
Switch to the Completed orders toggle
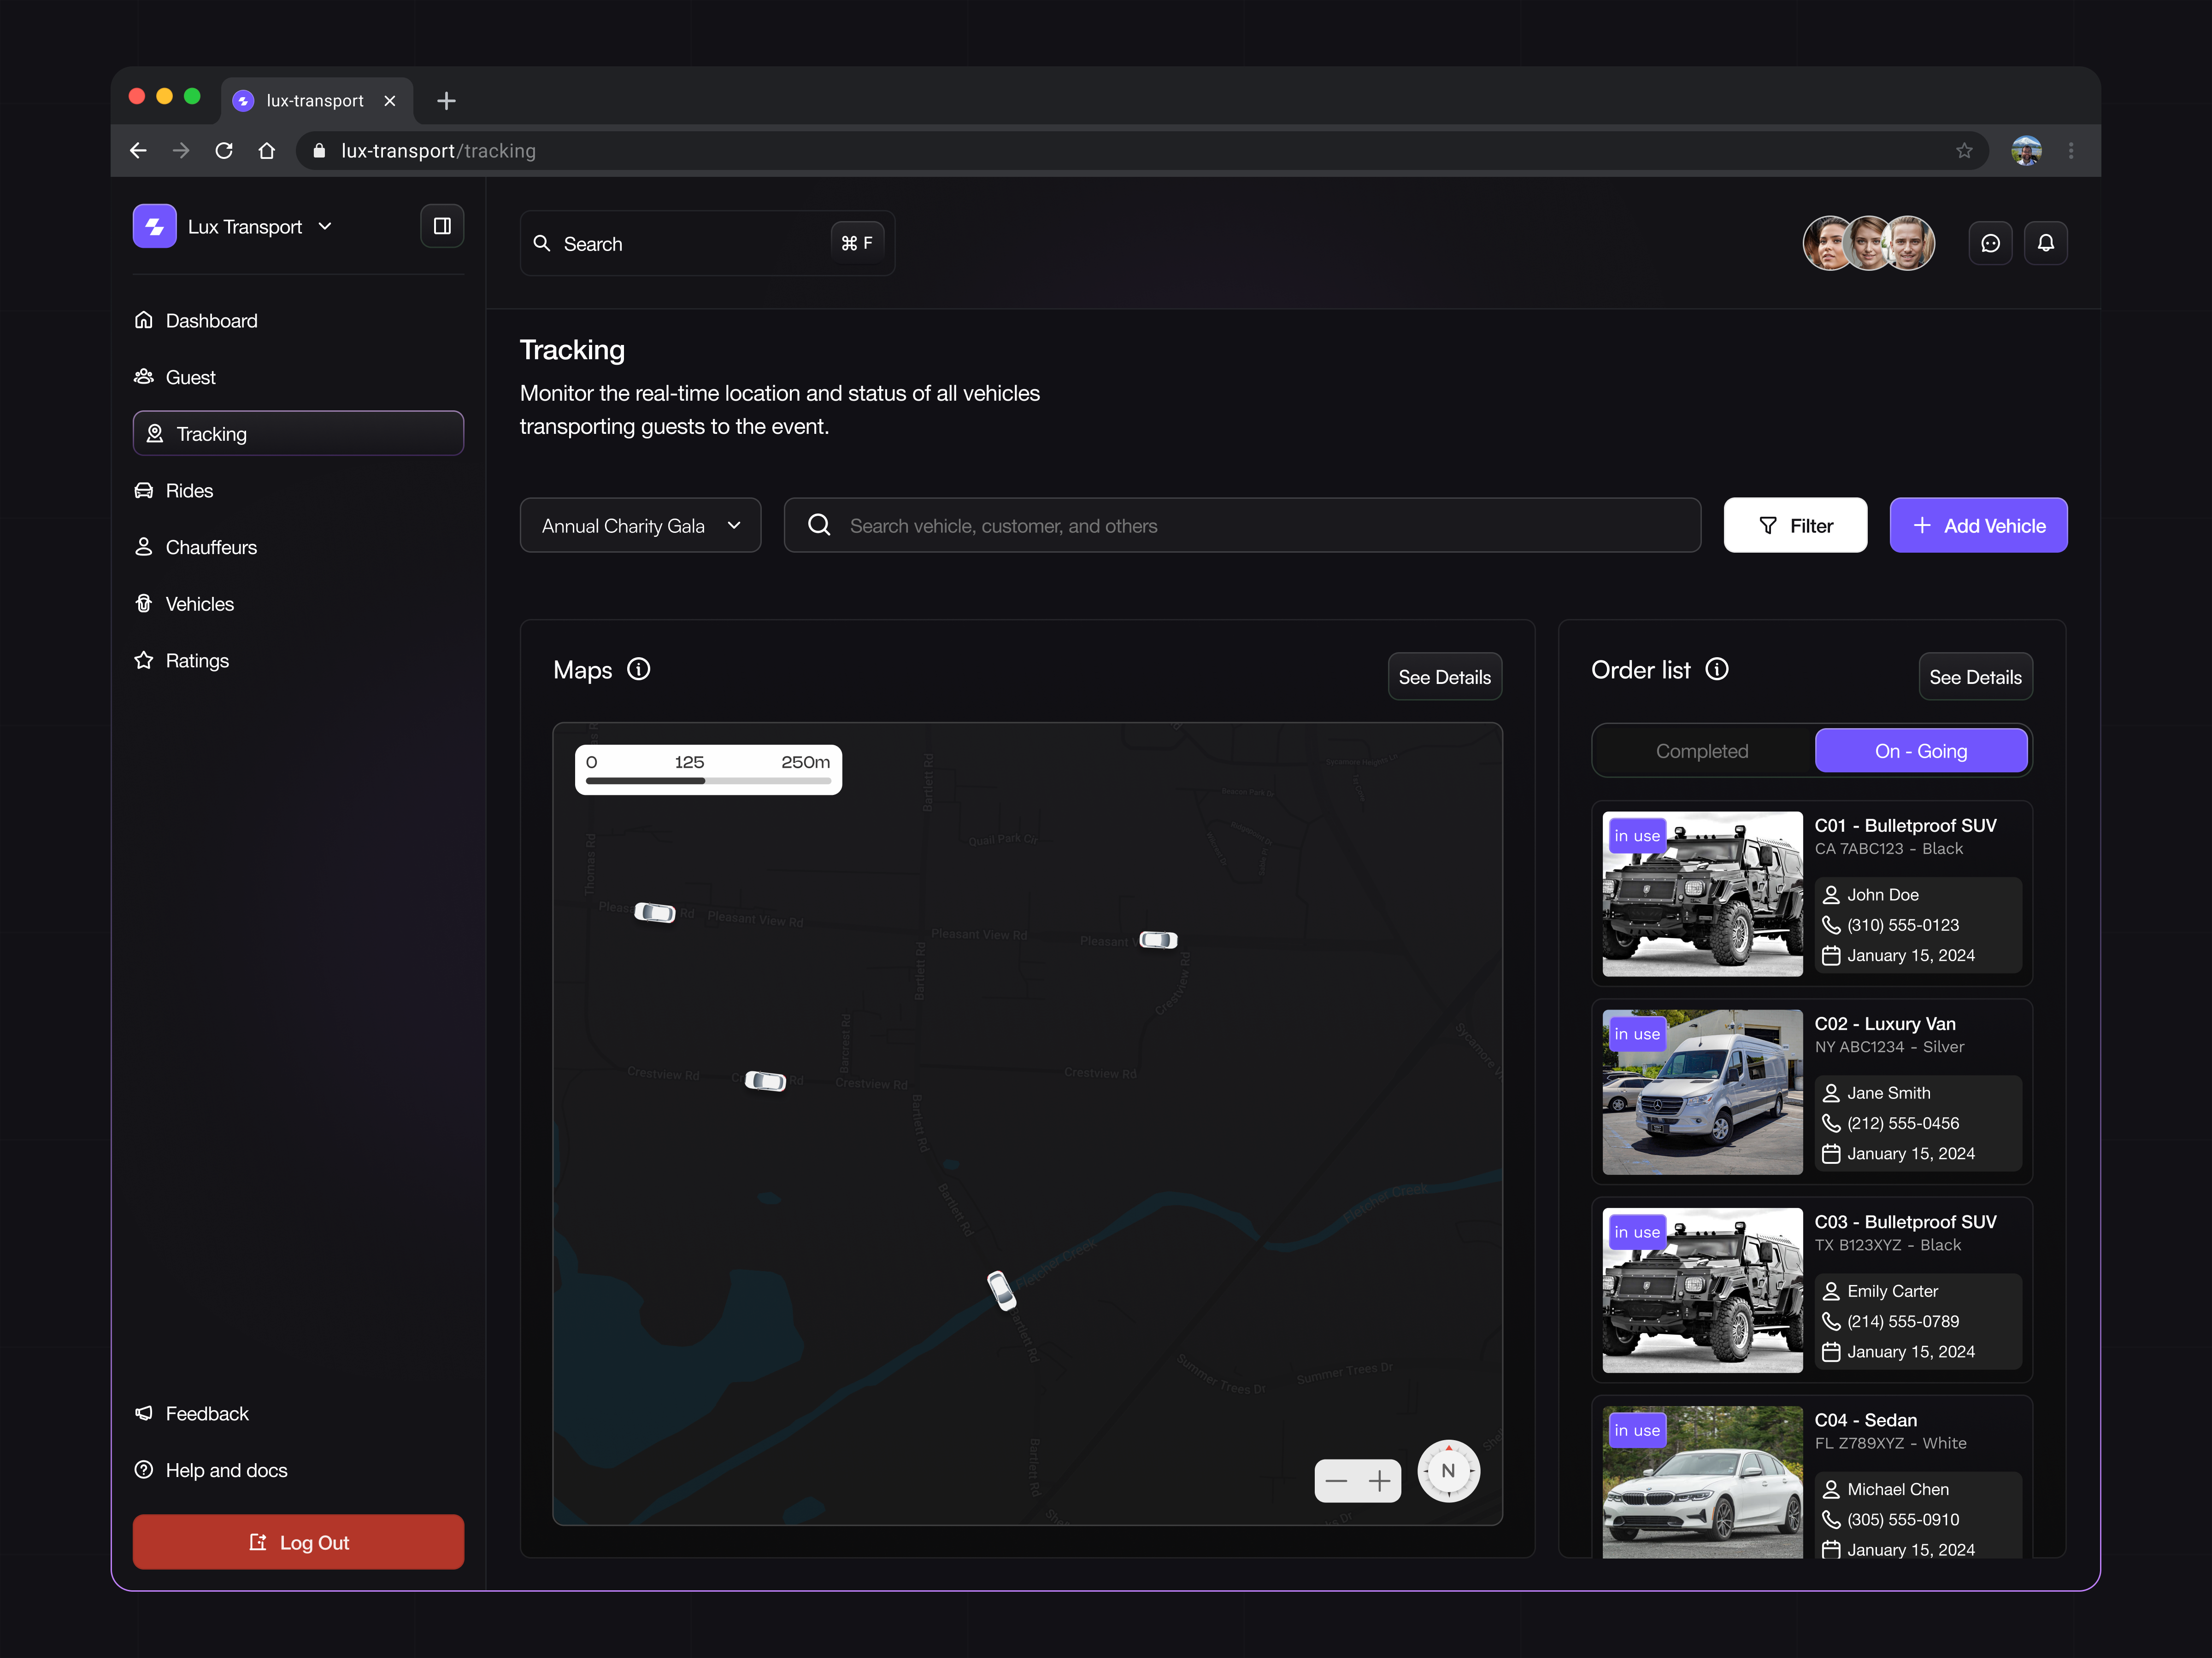(x=1702, y=751)
